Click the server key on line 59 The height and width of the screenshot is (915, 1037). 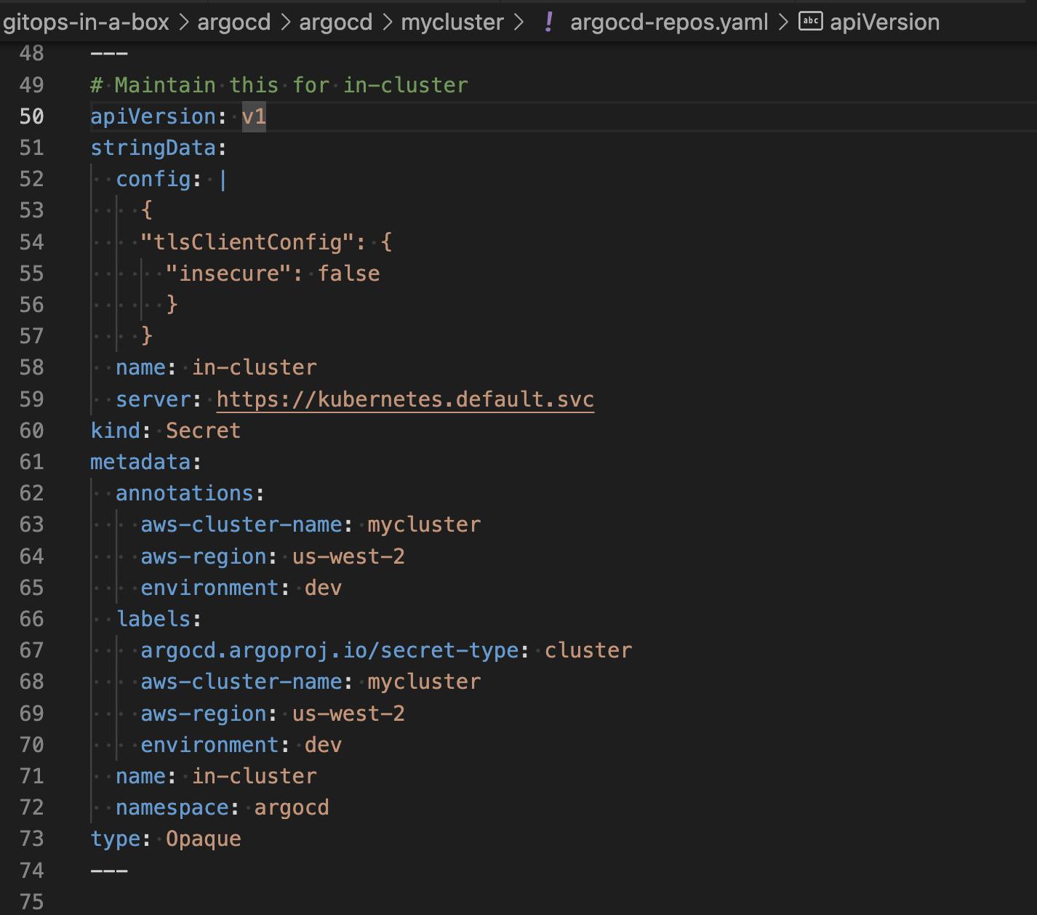click(x=153, y=399)
